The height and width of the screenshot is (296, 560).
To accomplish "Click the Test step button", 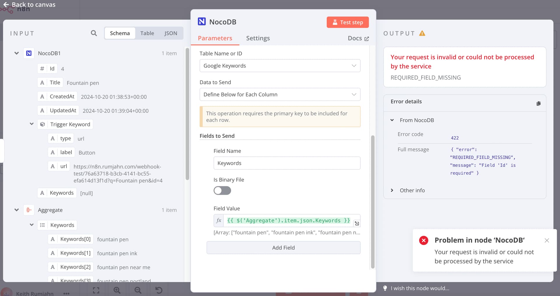I will [x=348, y=22].
